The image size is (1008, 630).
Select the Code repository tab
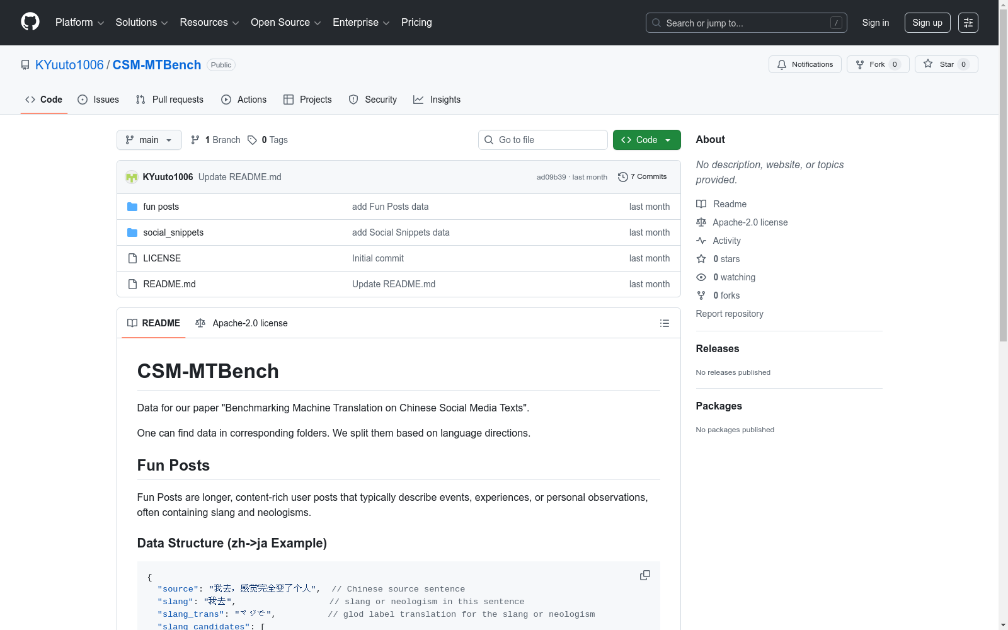[x=44, y=100]
